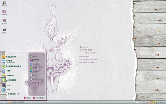Image resolution: width=166 pixels, height=104 pixels.
Task: Expand hidden tray icons chevron
Action: point(148,102)
